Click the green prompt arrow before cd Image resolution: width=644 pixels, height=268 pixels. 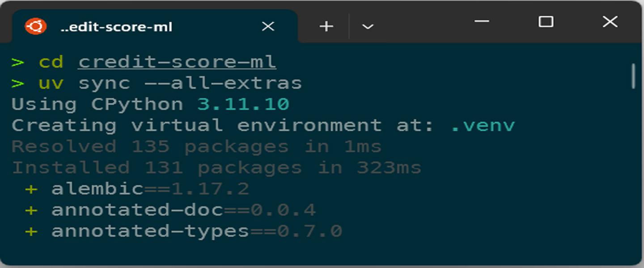coord(17,62)
